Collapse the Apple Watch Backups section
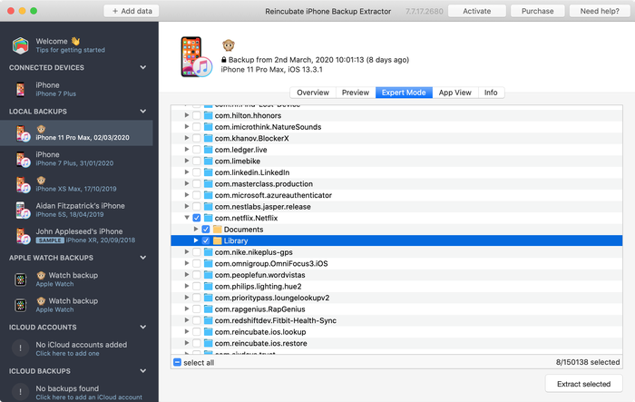Image resolution: width=635 pixels, height=402 pixels. click(143, 258)
